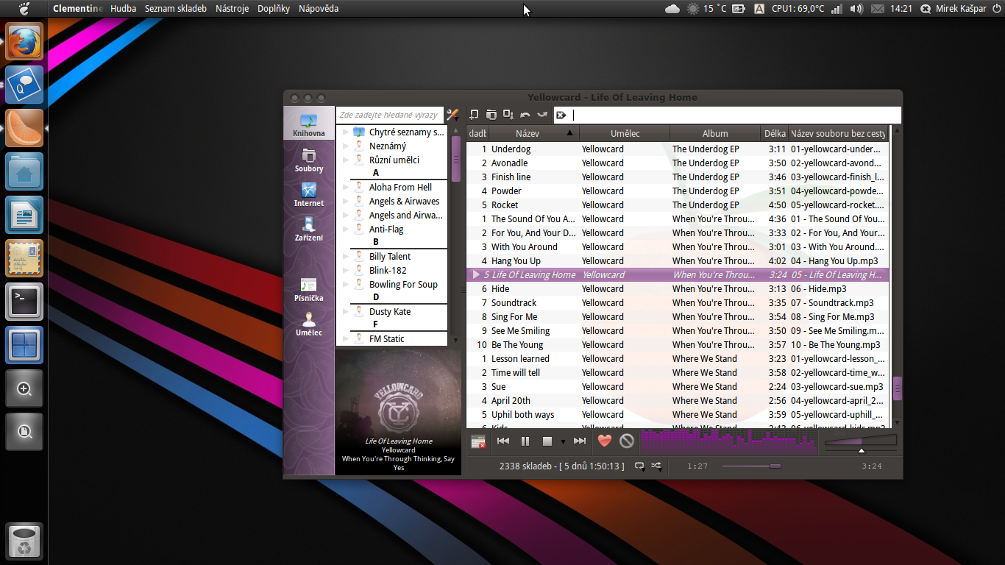Screen dimensions: 1005x565
Task: Select the track Hang You Up
Action: 678,261
